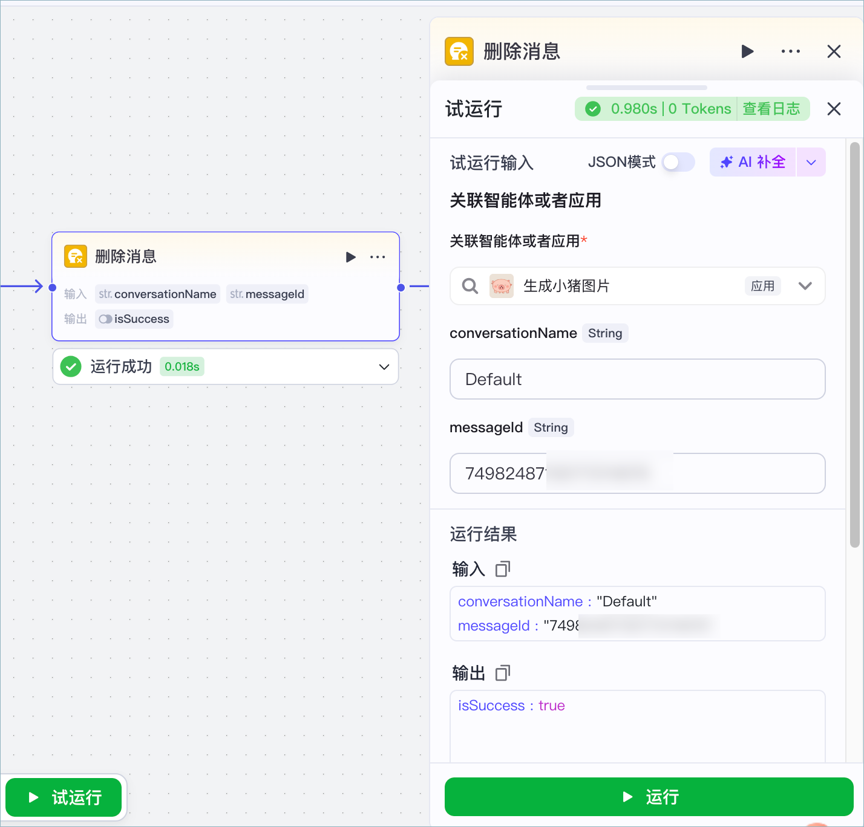
Task: Click the messageId input field
Action: click(638, 473)
